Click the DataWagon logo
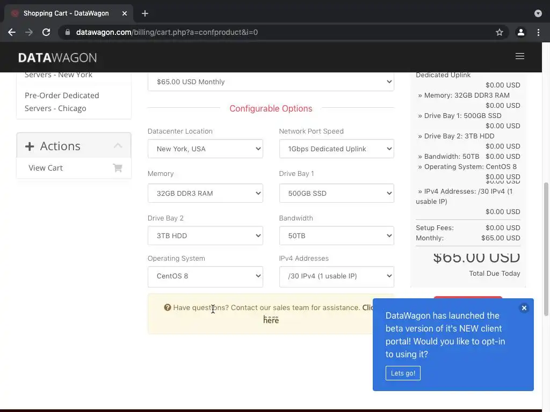Screen dimensions: 550x412 tap(57, 57)
